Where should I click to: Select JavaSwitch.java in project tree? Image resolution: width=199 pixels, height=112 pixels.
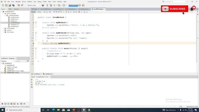coord(15,25)
